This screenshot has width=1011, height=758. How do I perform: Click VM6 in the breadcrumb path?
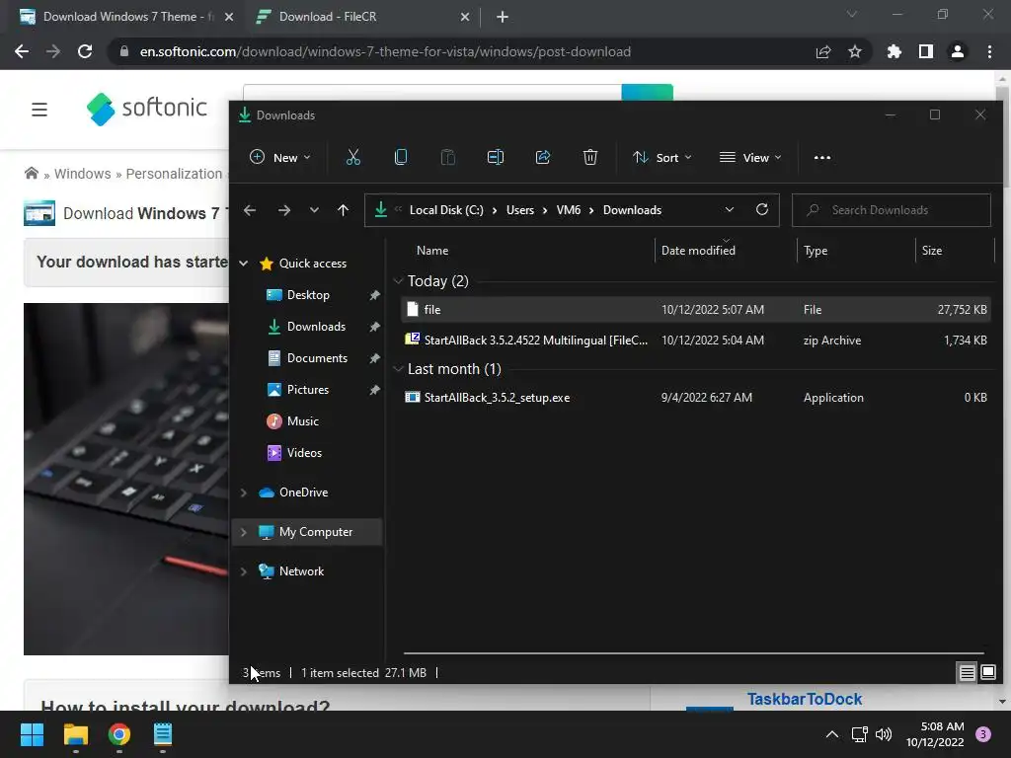pos(568,210)
